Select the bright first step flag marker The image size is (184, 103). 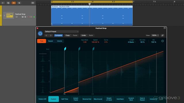[65, 49]
